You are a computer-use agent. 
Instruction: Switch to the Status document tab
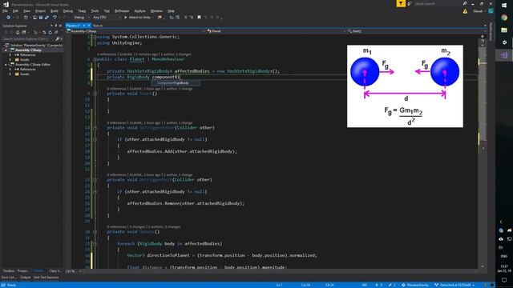98,26
